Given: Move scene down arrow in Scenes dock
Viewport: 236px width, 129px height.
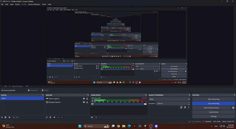Looking at the screenshot, I should (17, 117).
